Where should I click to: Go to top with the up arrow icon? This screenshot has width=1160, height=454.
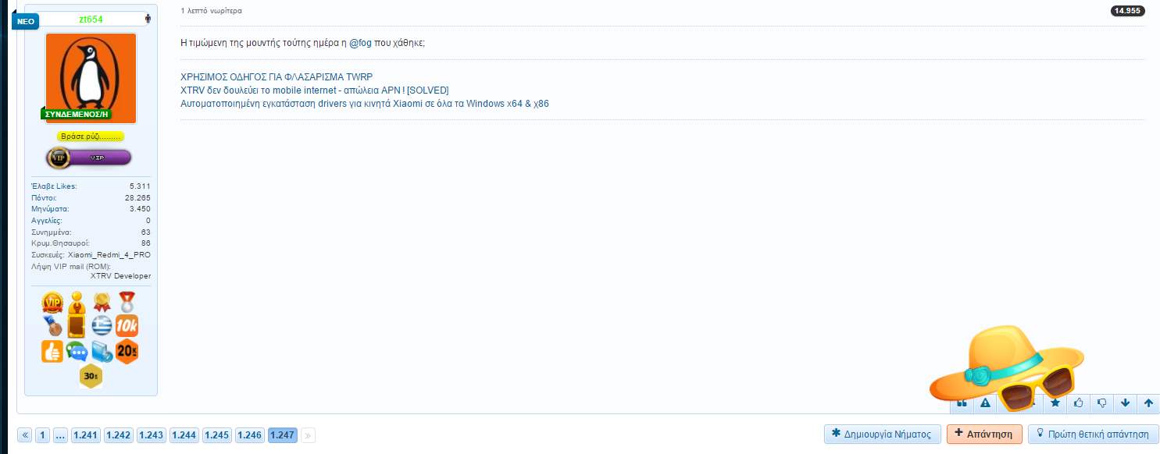(x=1148, y=403)
